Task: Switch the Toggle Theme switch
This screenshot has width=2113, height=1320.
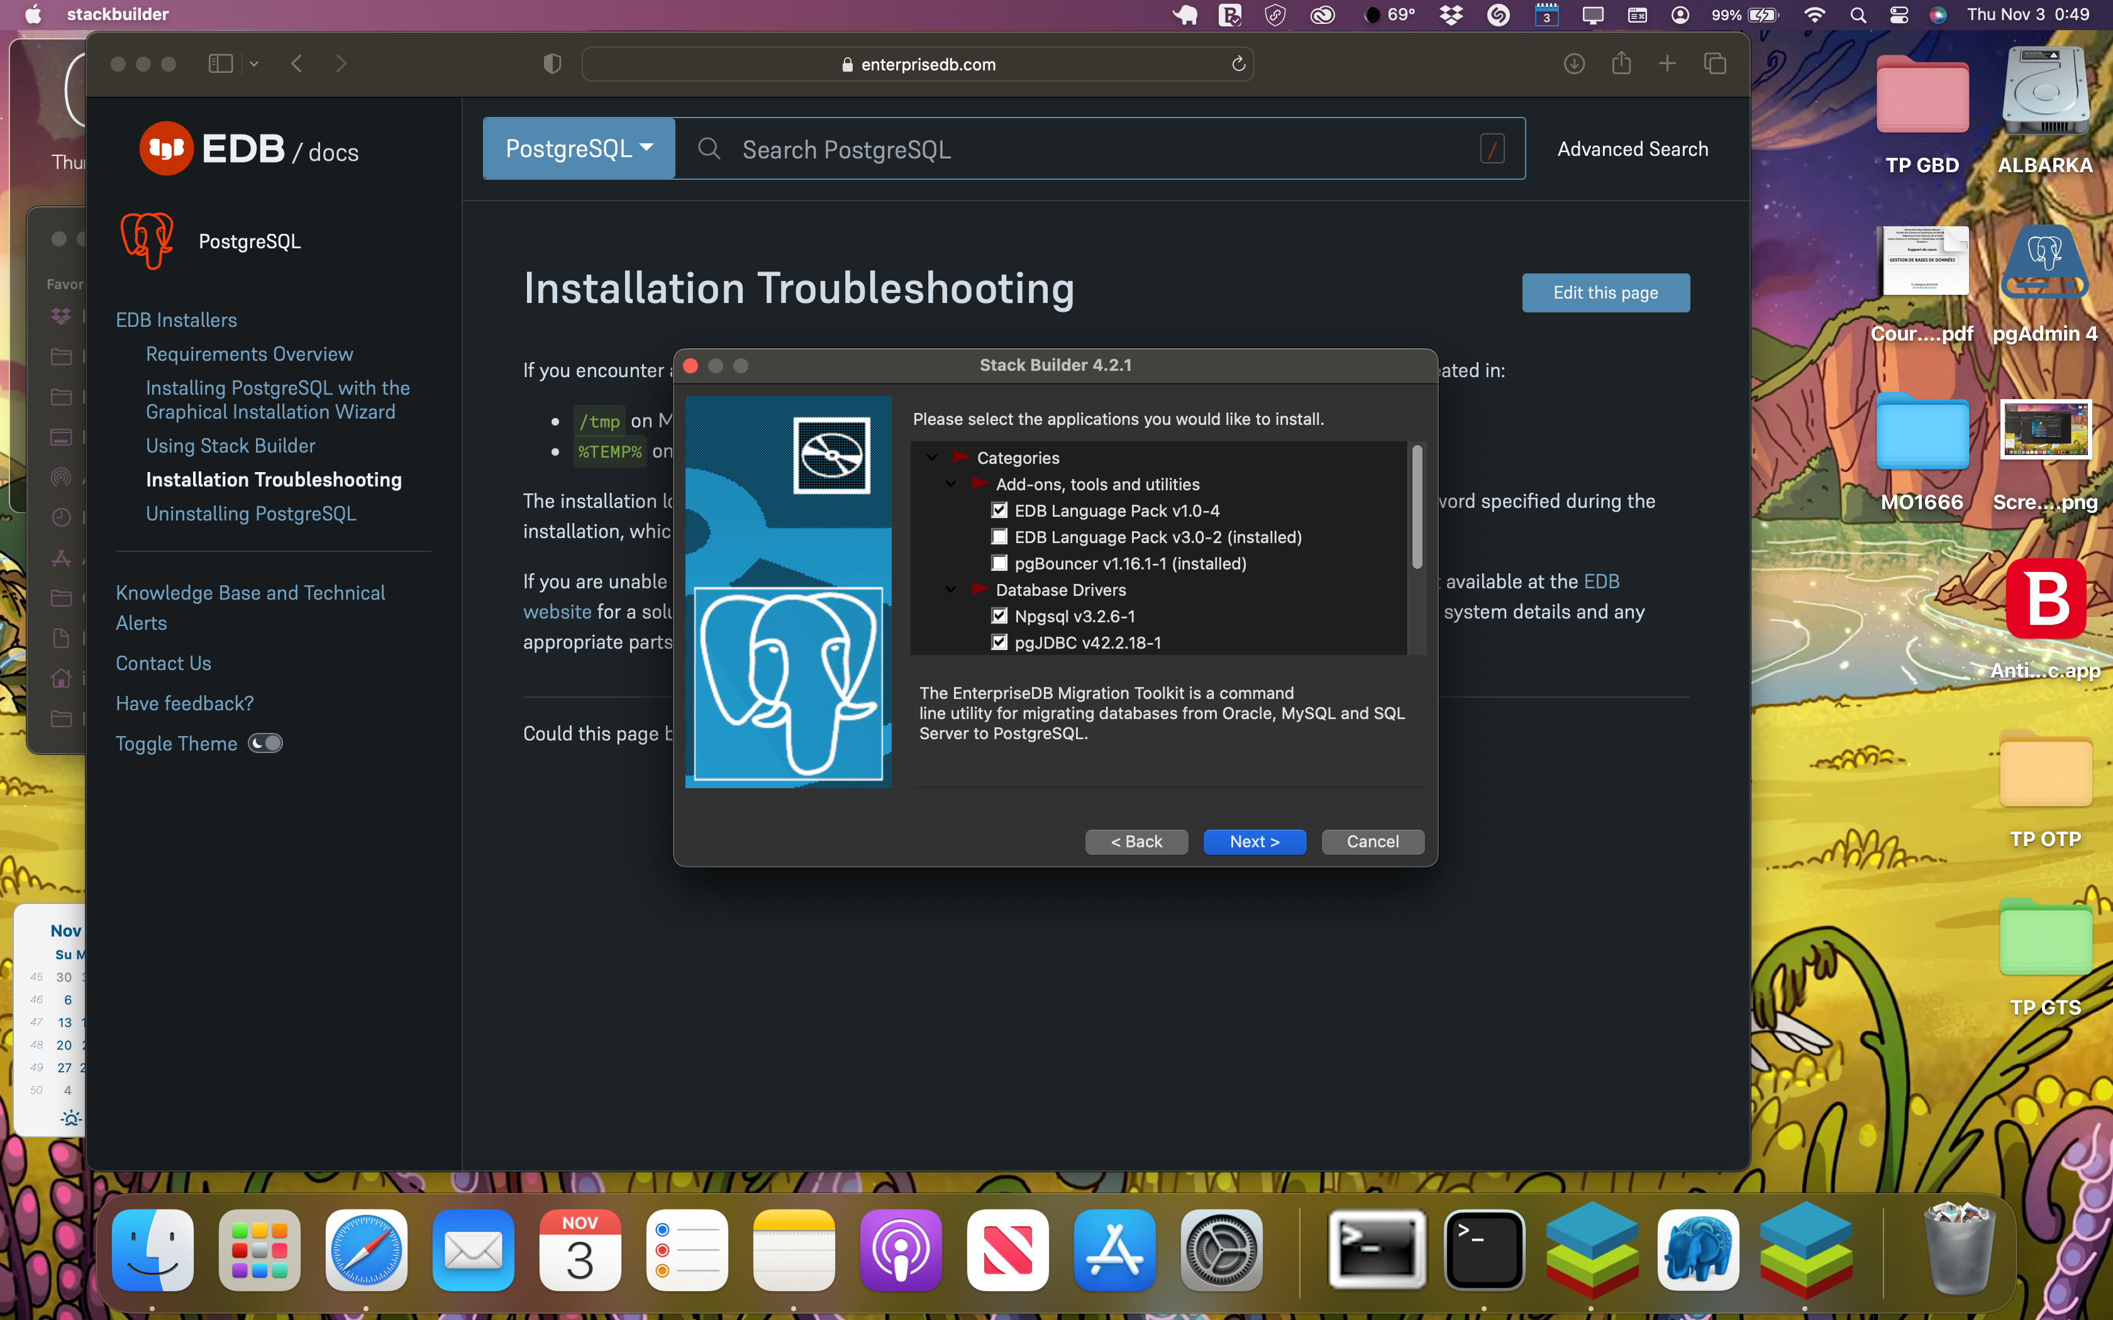Action: (265, 743)
